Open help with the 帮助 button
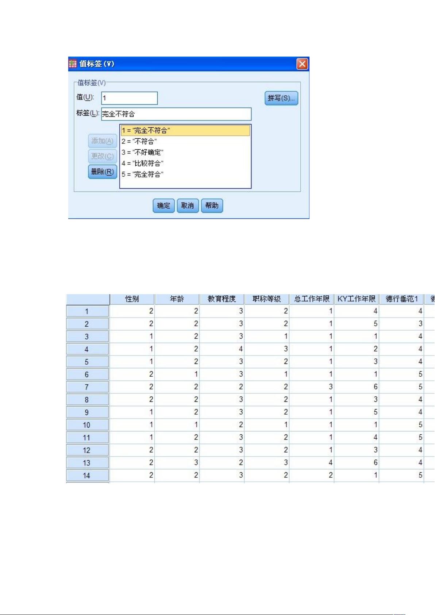The image size is (435, 615). click(212, 205)
